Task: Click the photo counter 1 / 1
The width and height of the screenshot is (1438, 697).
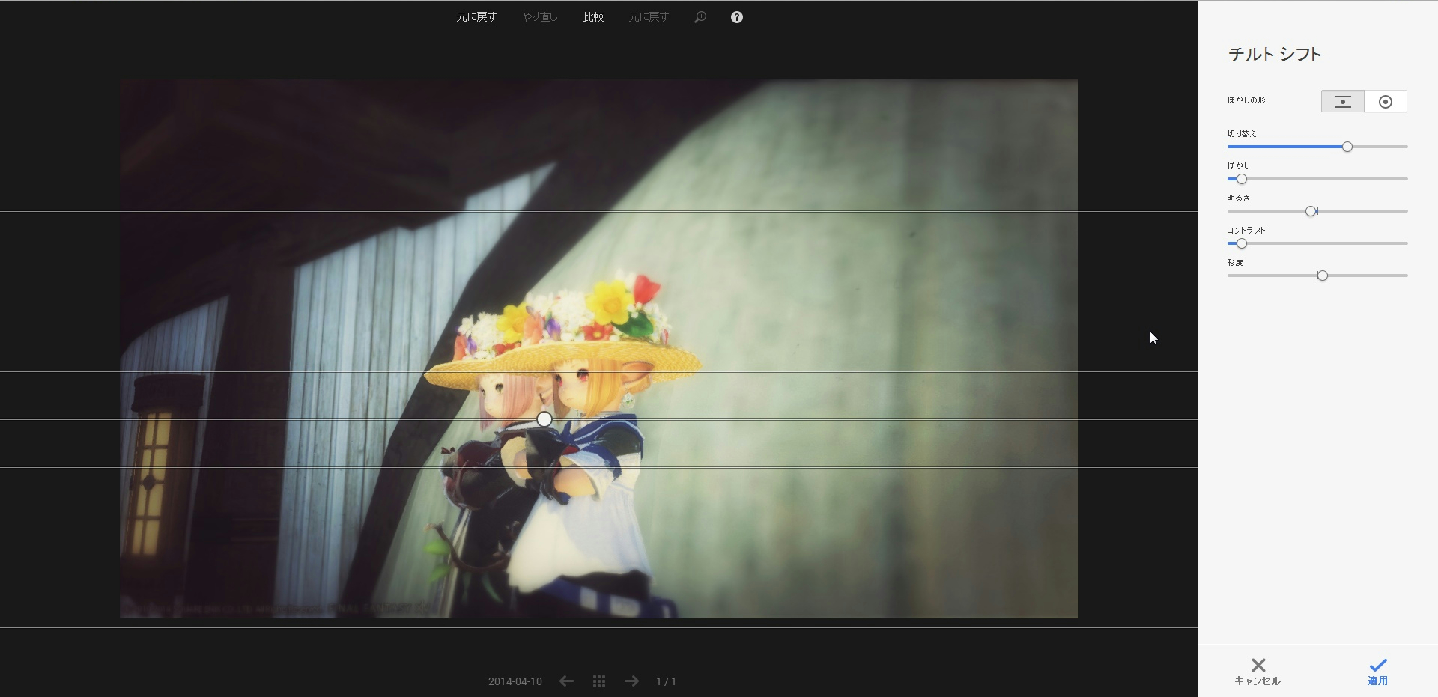Action: click(666, 681)
